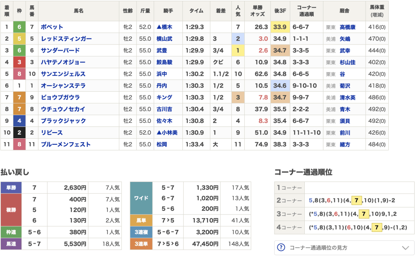Open trainer 前川 page

coord(345,133)
